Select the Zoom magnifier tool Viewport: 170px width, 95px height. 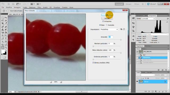click(x=6, y=47)
